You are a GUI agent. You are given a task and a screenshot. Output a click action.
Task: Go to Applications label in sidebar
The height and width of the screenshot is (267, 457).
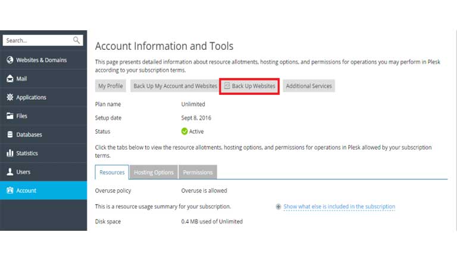[x=31, y=97]
